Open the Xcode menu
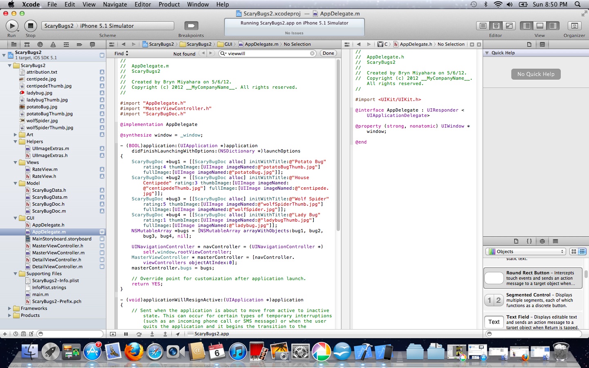The image size is (589, 368). tap(31, 4)
